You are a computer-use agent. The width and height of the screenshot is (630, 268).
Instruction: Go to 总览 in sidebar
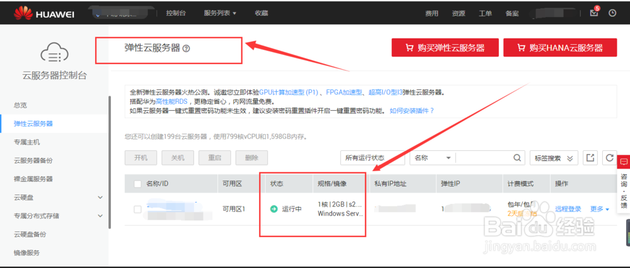pos(20,105)
